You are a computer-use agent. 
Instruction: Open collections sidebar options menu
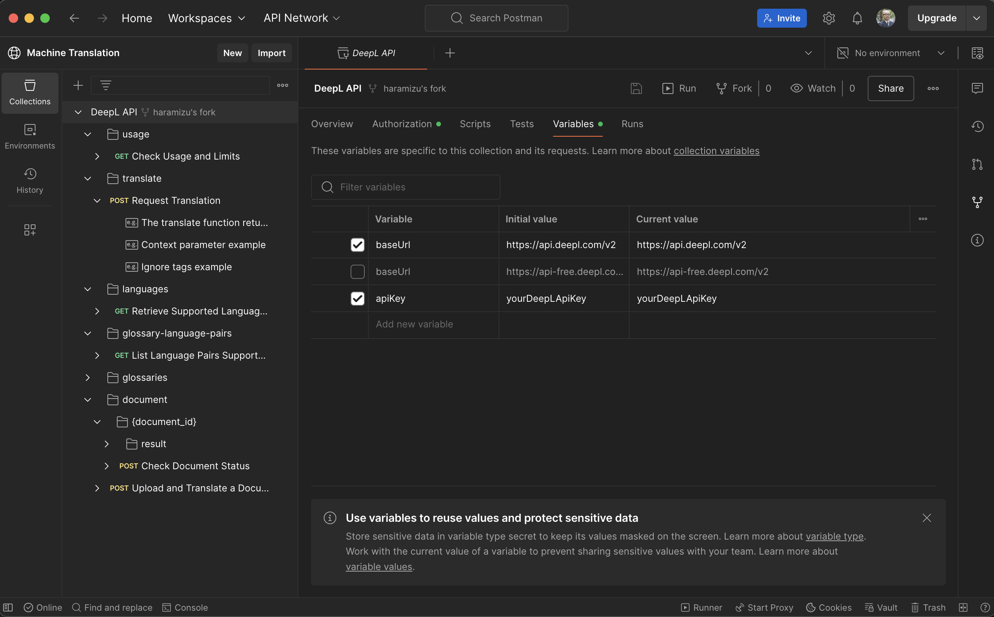tap(283, 85)
